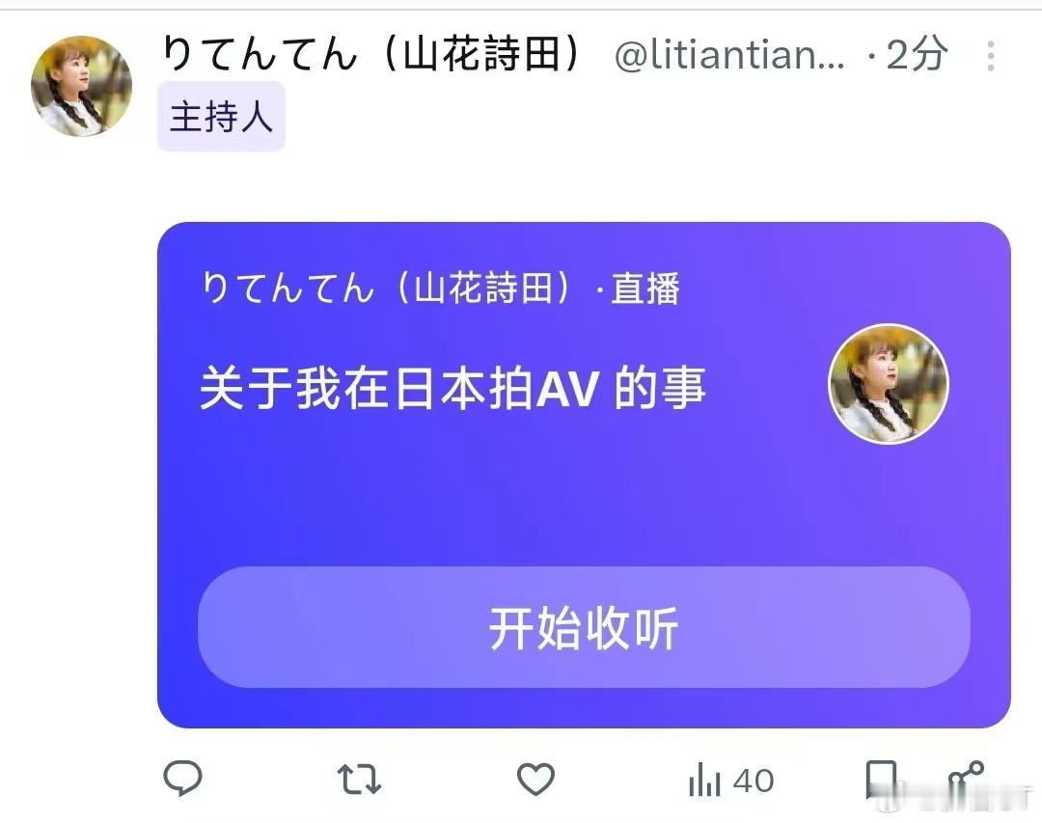Open the view analytics bar chart icon

pyautogui.click(x=704, y=780)
